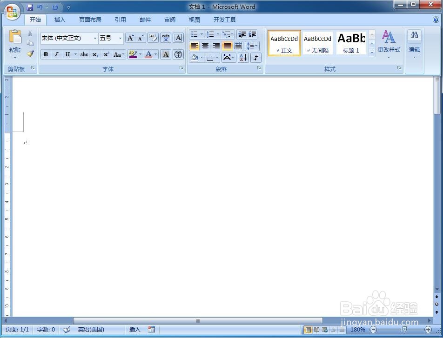This screenshot has height=338, width=443.
Task: Increase paragraph indent
Action: pos(253,34)
